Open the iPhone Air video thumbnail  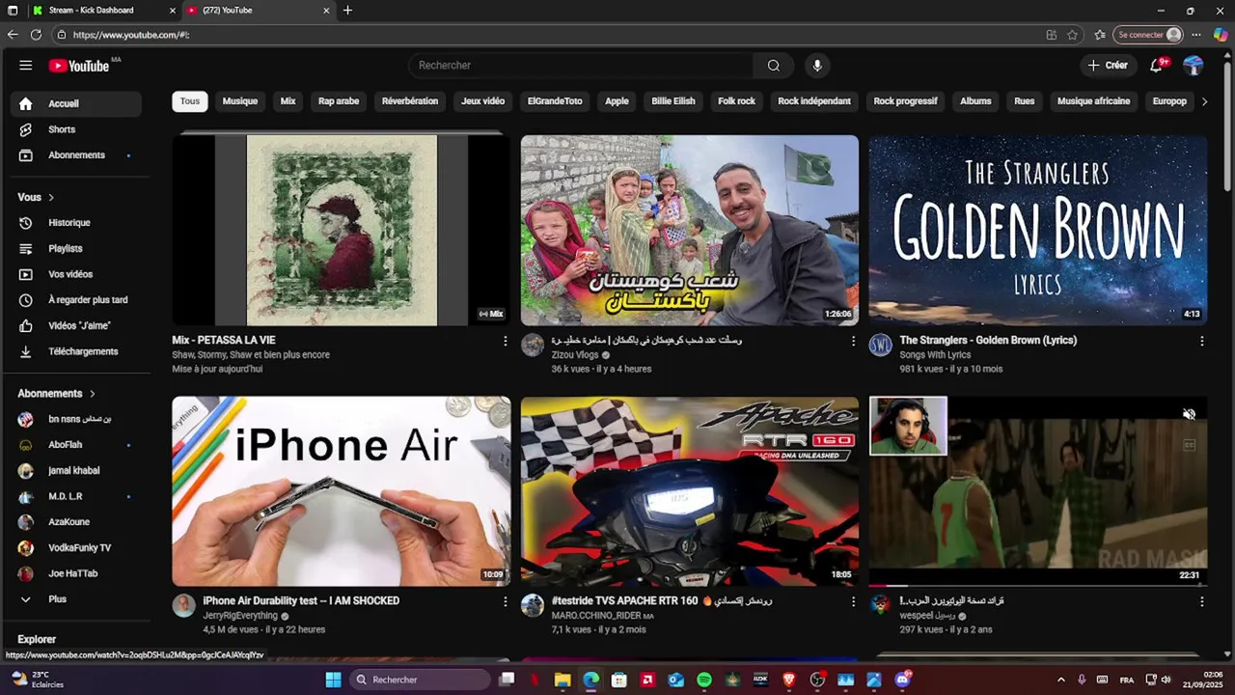click(342, 491)
